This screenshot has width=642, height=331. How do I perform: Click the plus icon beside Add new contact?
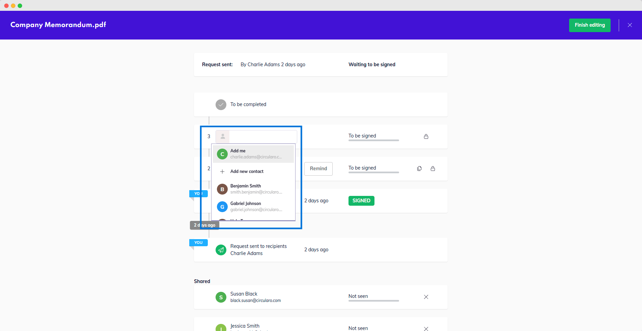pyautogui.click(x=222, y=172)
